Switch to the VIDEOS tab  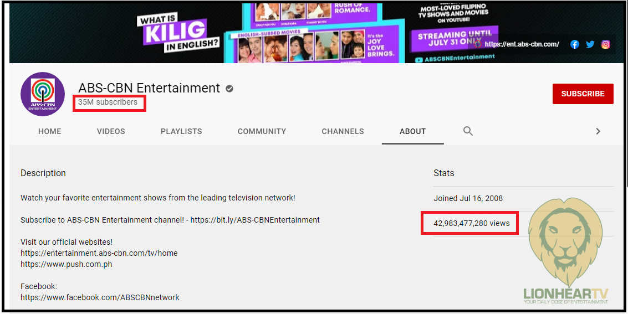111,131
